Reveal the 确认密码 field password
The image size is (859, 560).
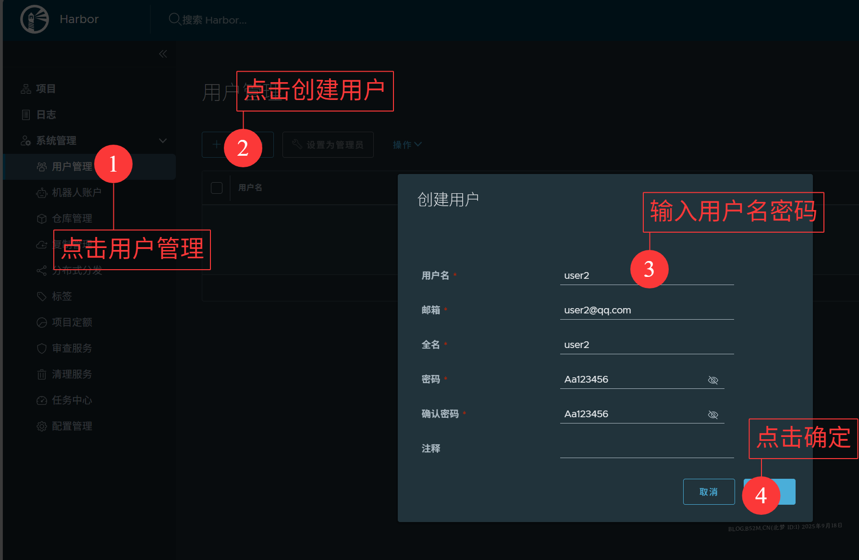(x=712, y=414)
